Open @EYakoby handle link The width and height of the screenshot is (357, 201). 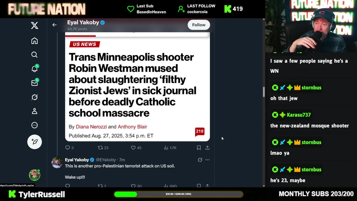click(x=106, y=160)
